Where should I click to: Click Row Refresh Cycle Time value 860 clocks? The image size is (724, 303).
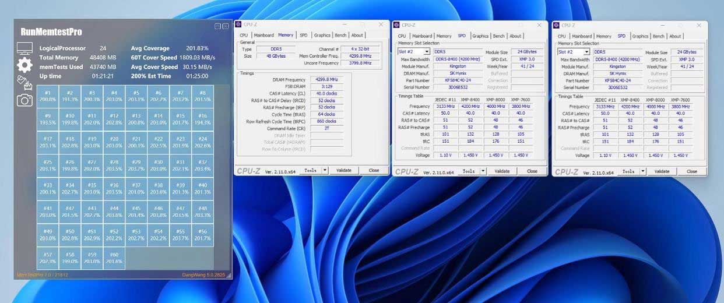(x=326, y=121)
